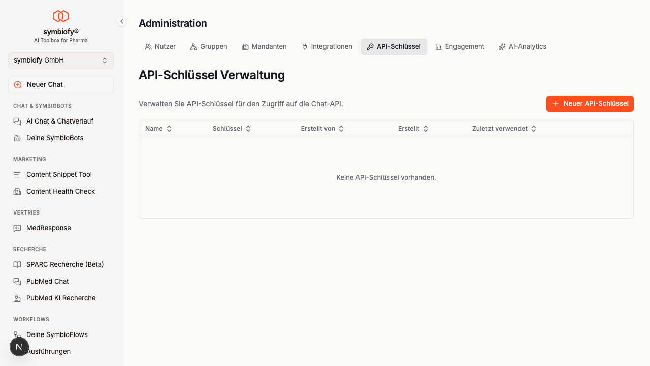Open the AI Chat & Chatverlauf icon
Image resolution: width=650 pixels, height=366 pixels.
pyautogui.click(x=18, y=121)
